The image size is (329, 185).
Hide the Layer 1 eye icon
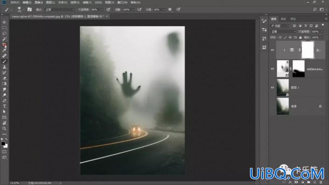click(273, 87)
